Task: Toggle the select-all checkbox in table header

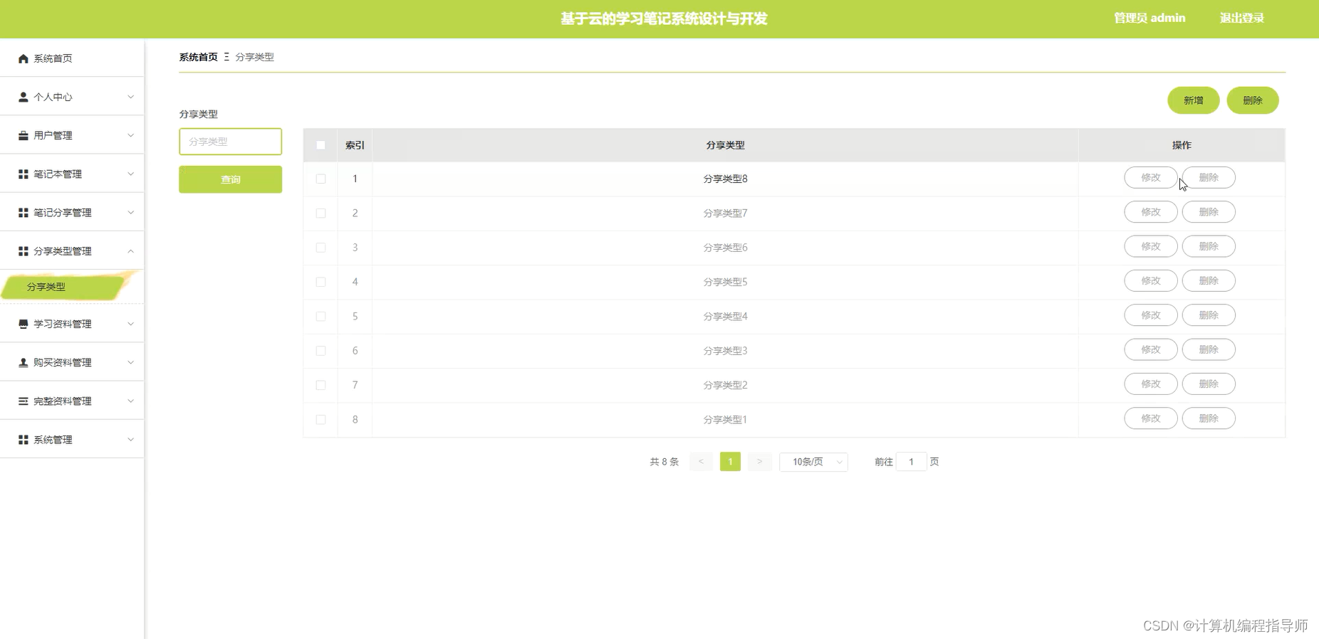Action: tap(320, 145)
